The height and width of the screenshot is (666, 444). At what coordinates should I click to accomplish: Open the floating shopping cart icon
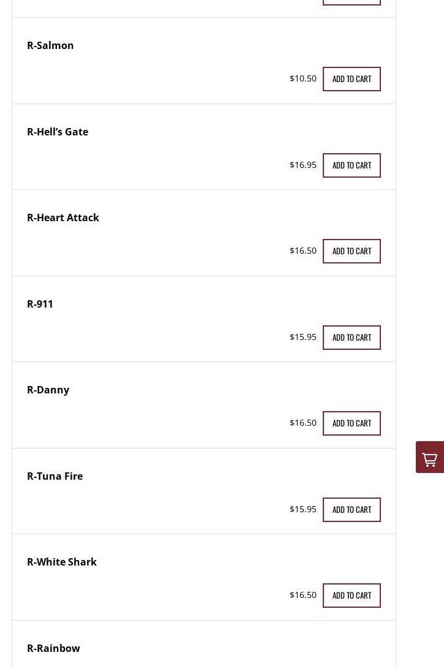430,458
